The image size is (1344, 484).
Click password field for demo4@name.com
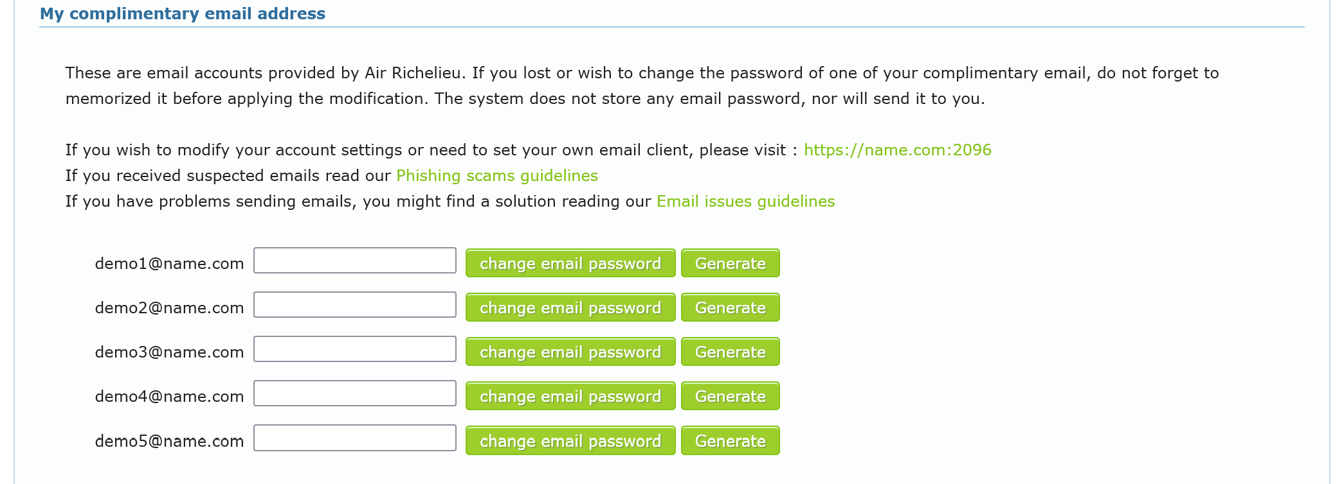[x=354, y=393]
